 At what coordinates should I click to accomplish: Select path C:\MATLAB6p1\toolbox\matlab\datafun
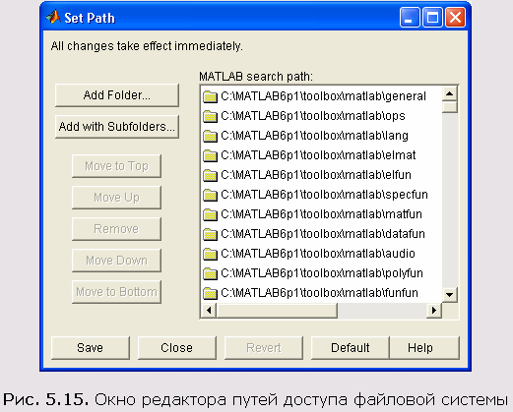(323, 234)
